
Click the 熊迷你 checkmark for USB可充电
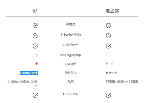(108, 95)
